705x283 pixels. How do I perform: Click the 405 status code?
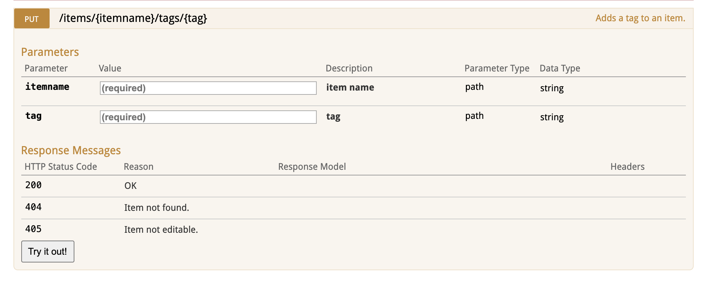tap(33, 229)
